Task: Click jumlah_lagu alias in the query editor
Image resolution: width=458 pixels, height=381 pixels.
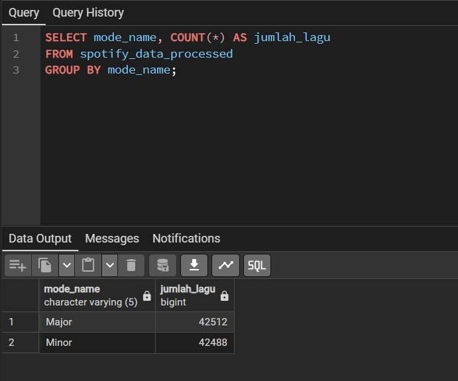Action: (x=292, y=38)
